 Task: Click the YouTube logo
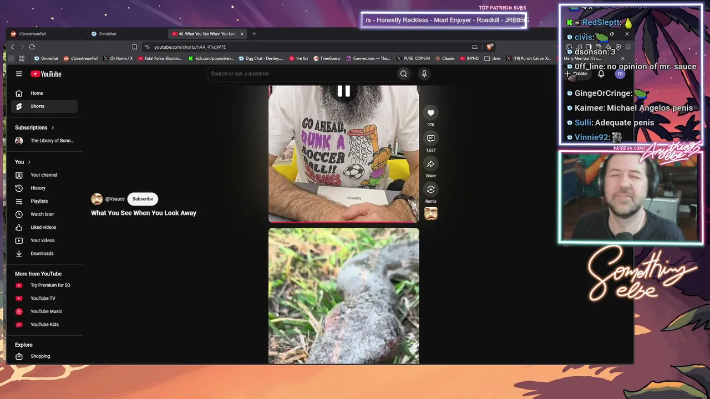click(x=46, y=74)
